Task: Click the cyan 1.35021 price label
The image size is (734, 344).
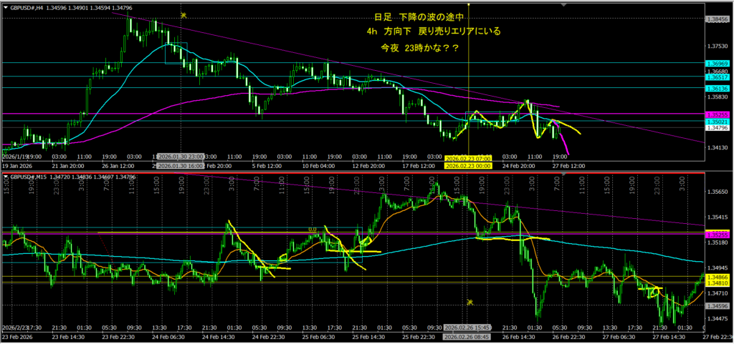Action: coord(718,122)
